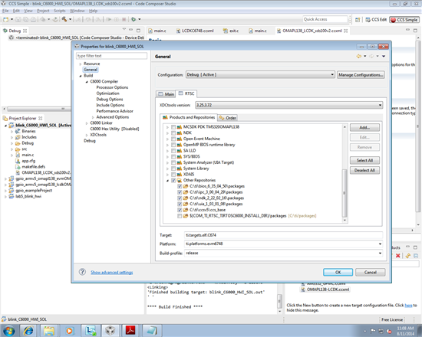Collapse the Build tree node

click(81, 76)
